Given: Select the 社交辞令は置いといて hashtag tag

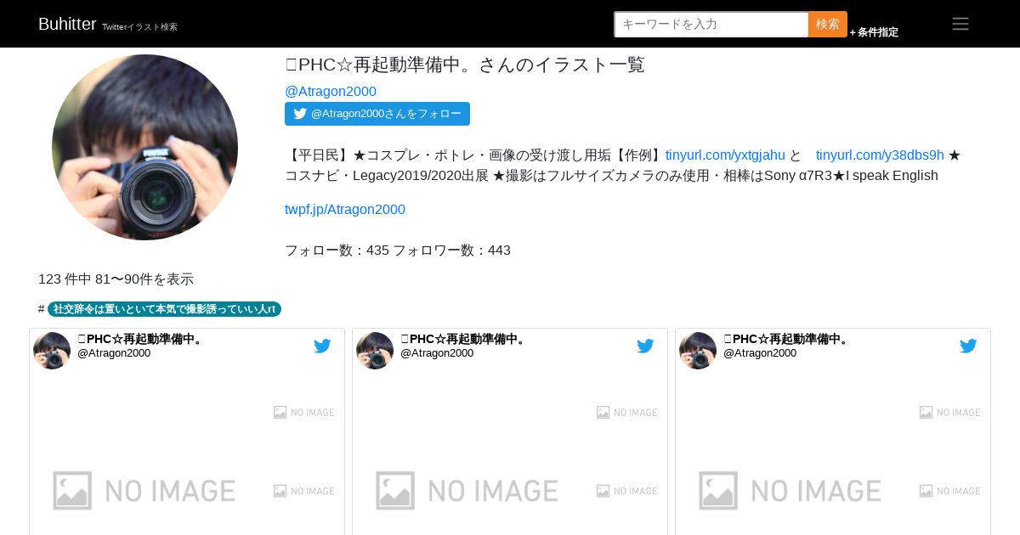Looking at the screenshot, I should click(164, 309).
